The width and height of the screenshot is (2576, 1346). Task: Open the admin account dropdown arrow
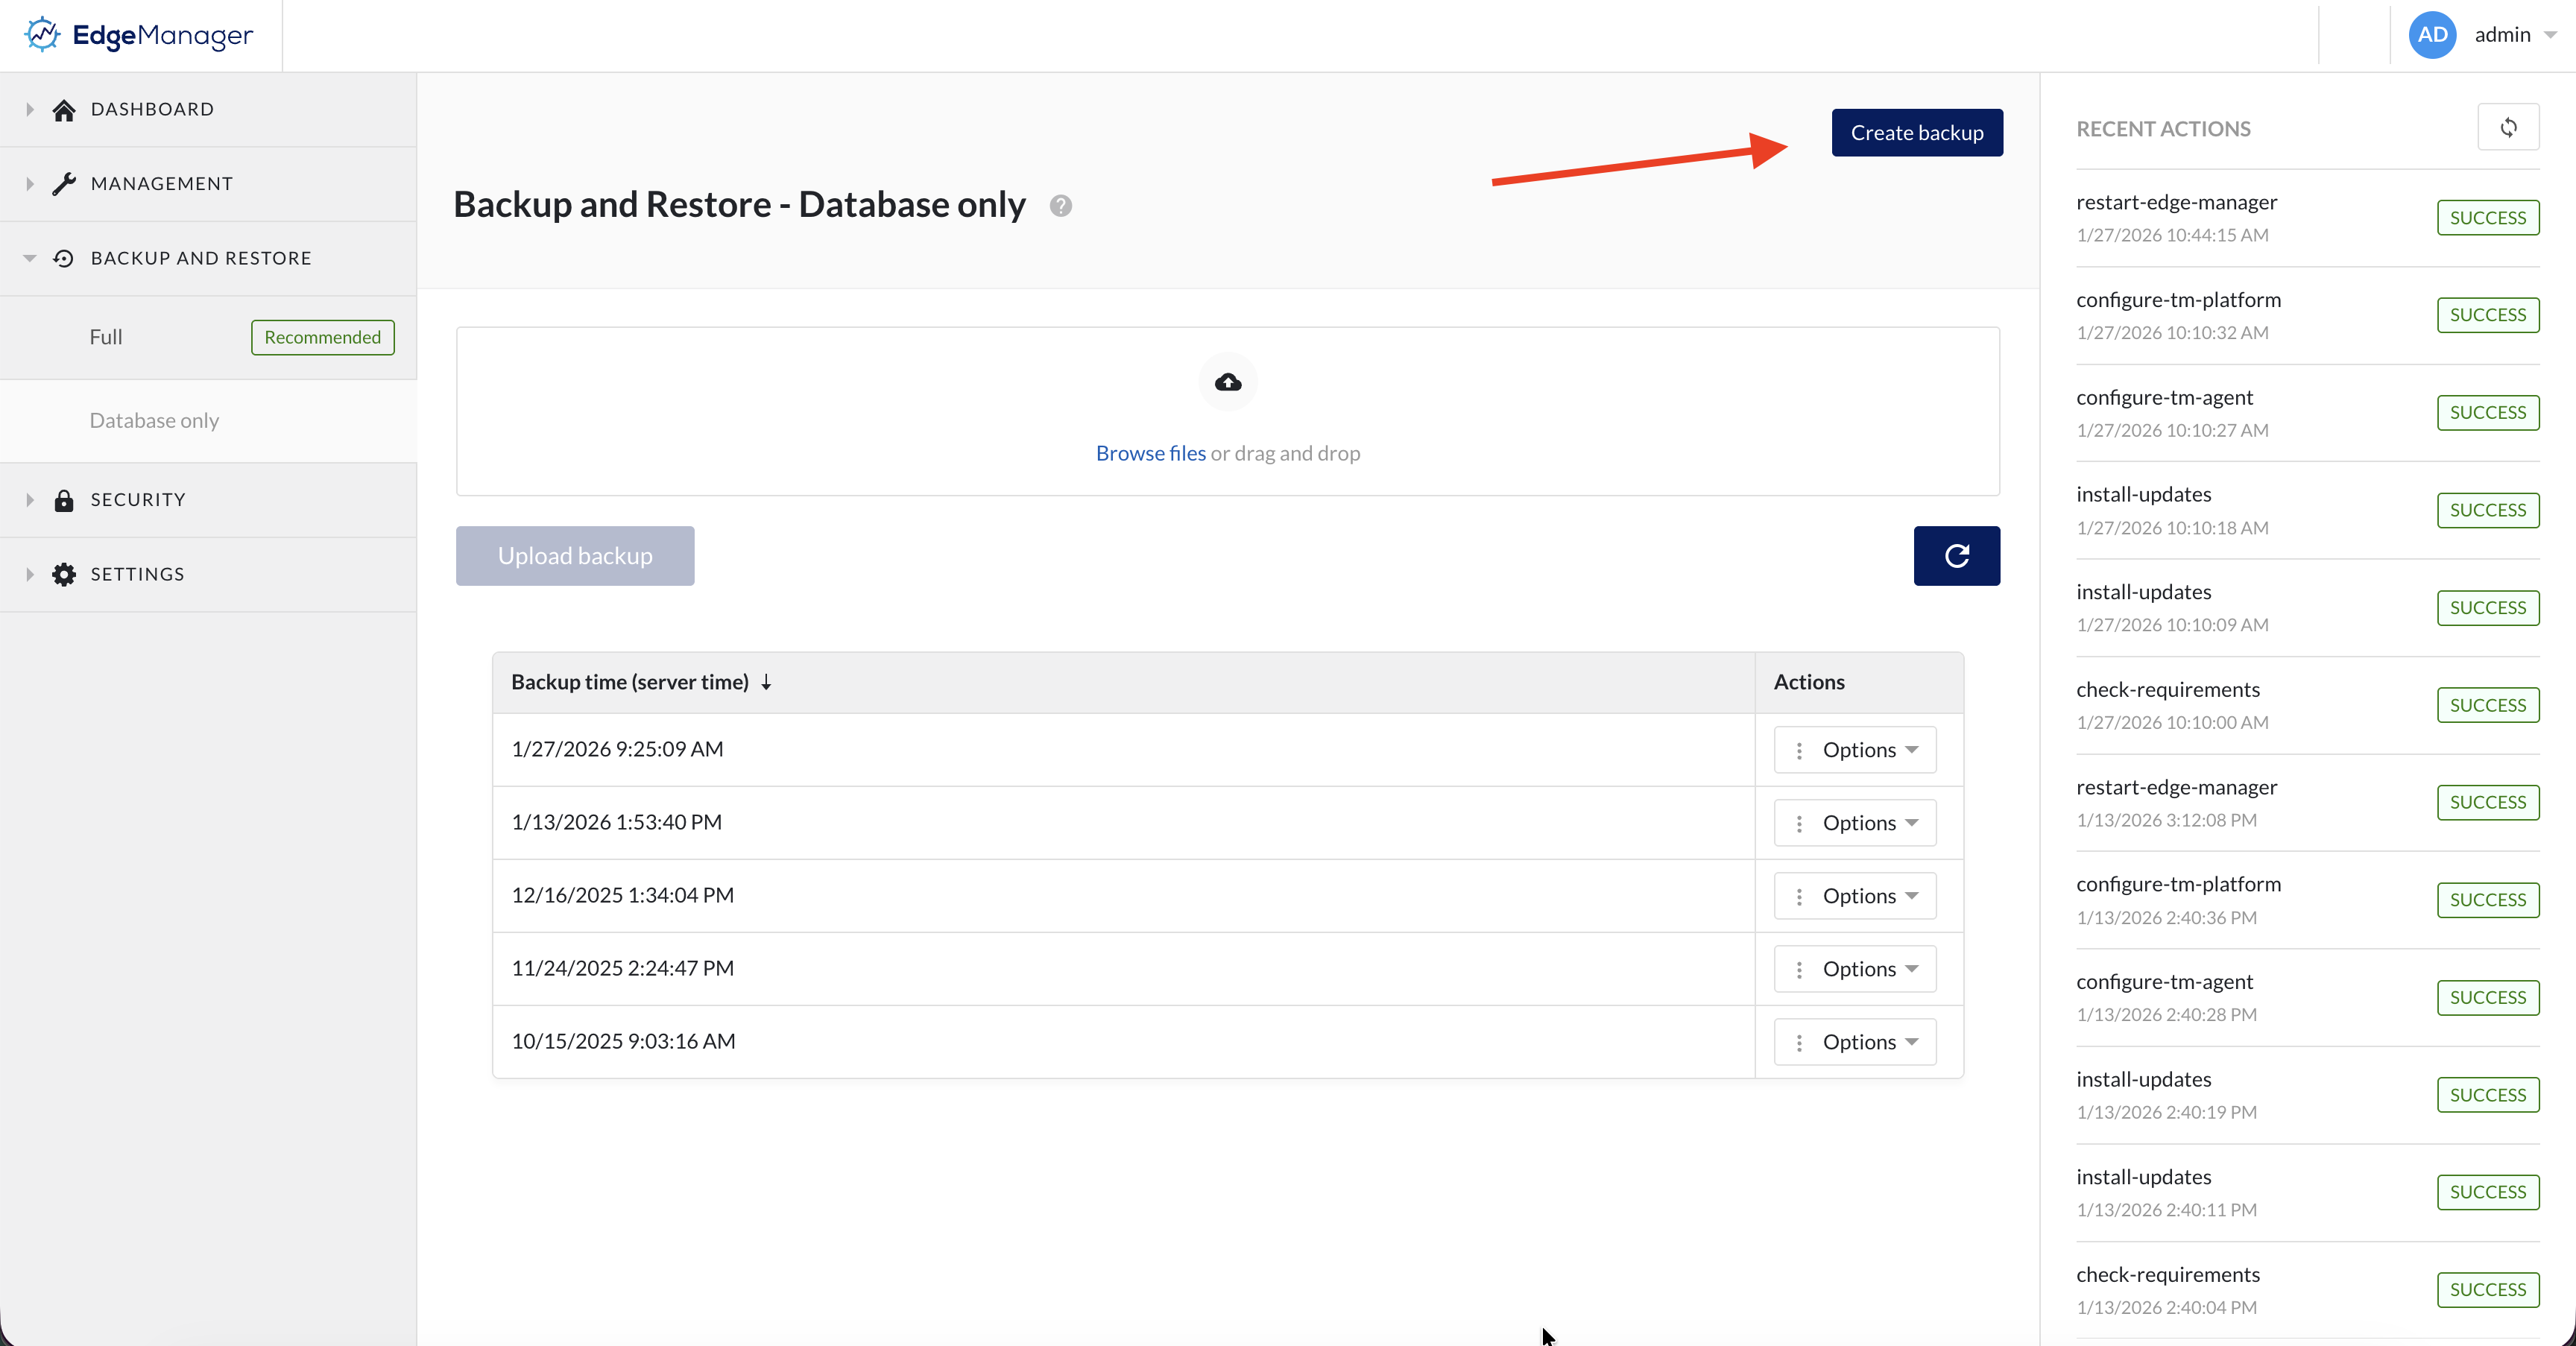point(2549,35)
